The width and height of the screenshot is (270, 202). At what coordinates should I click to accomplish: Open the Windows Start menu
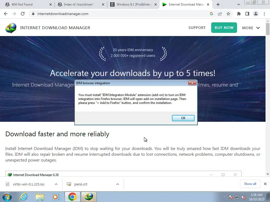tap(7, 197)
